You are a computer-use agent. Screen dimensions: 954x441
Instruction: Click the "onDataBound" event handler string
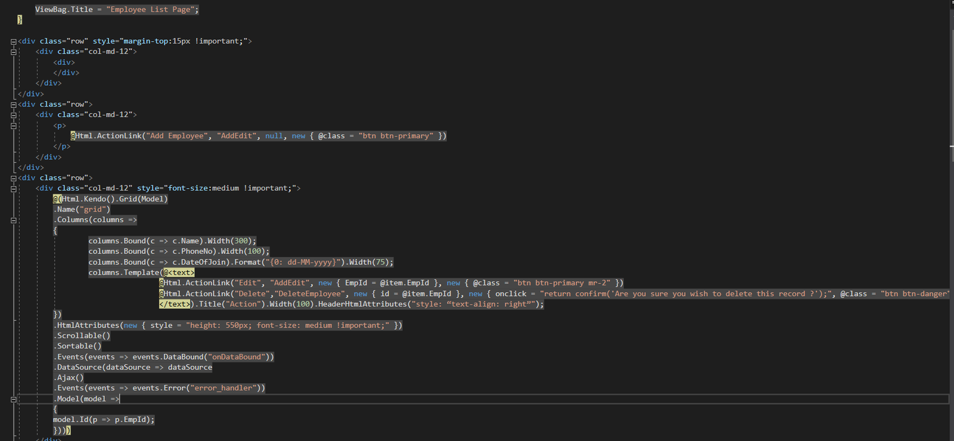coord(237,357)
